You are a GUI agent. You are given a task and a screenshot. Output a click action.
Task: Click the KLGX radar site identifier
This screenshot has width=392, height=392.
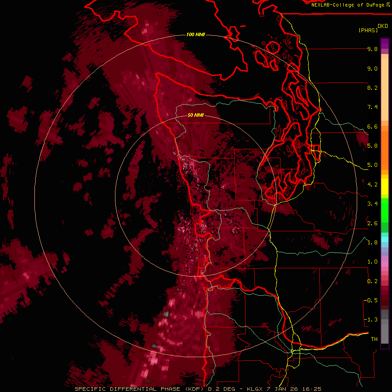tap(254, 389)
